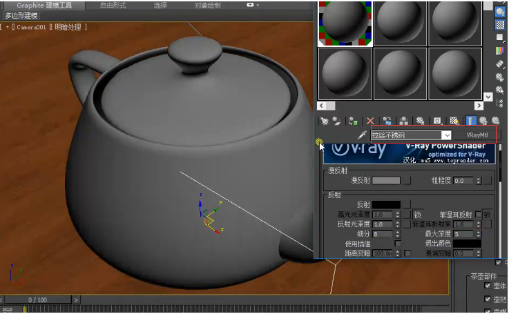Click the Sample UV Tiling icon

[x=500, y=38]
